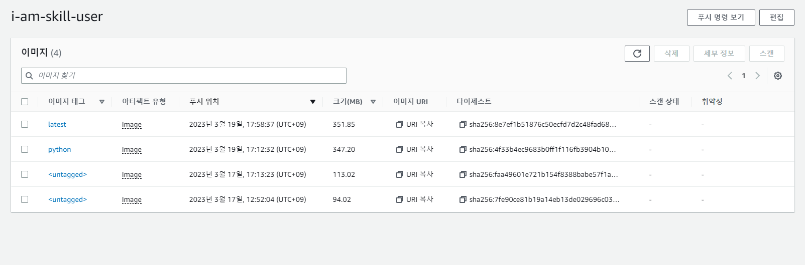
Task: Copy URI icon for python image
Action: pos(400,149)
